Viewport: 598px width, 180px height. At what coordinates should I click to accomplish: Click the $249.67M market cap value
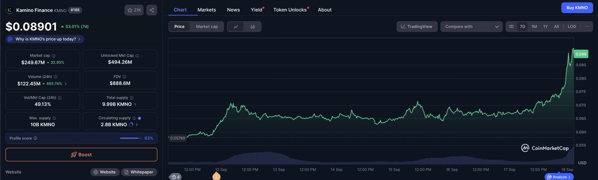pos(33,62)
